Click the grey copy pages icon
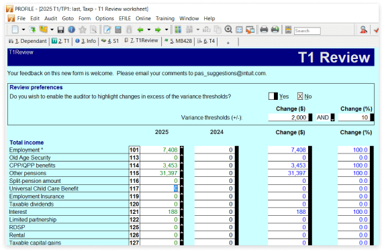The image size is (384, 252). tap(218, 29)
